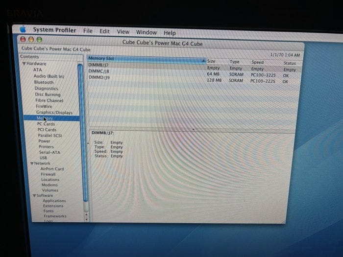Open the Apple menu icon
The height and width of the screenshot is (257, 343).
pyautogui.click(x=23, y=29)
